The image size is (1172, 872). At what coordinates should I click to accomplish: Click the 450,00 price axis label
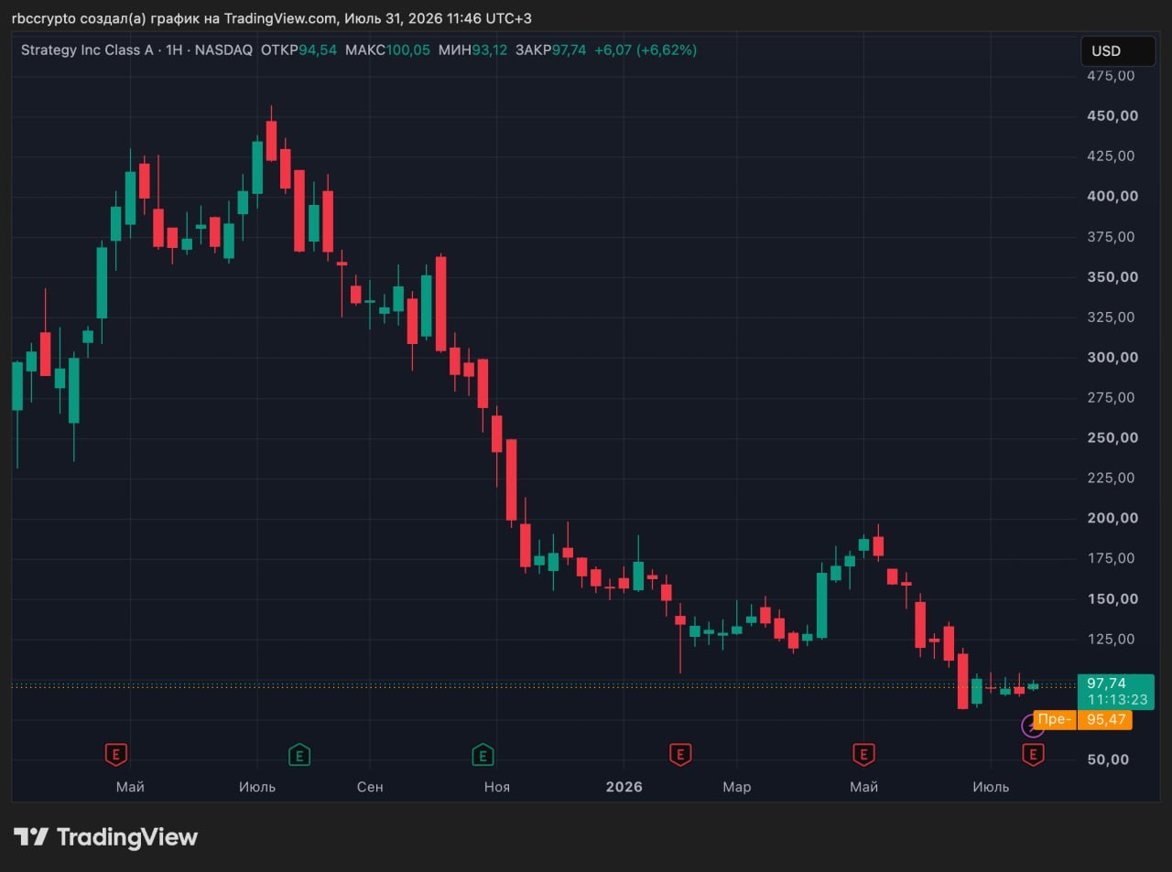pos(1112,116)
